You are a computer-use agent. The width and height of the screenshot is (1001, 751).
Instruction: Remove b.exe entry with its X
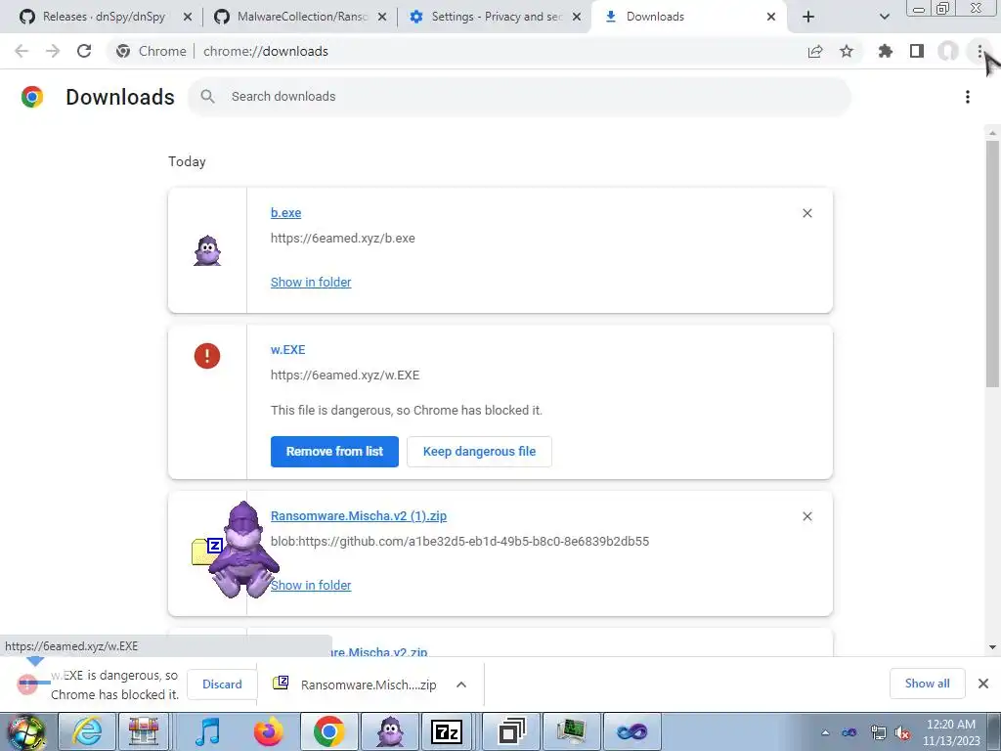coord(806,213)
